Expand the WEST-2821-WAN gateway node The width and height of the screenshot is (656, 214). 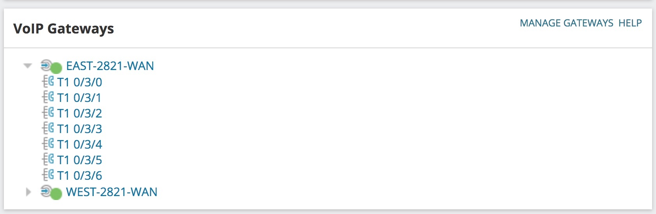(28, 192)
